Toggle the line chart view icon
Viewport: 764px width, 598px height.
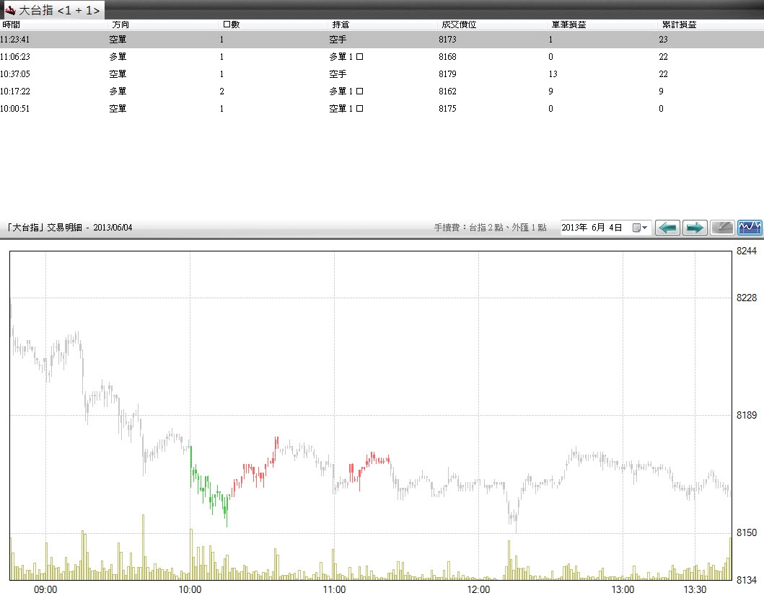750,228
